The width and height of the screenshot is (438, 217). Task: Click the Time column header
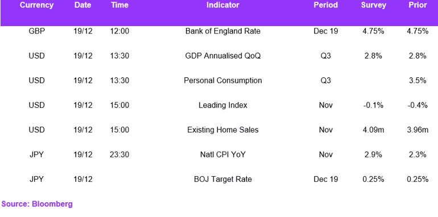click(119, 5)
